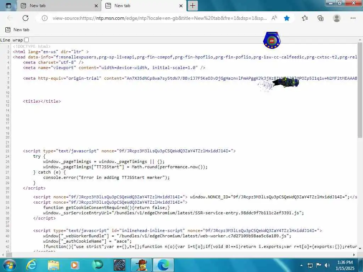Close the first New tab
This screenshot has height=272, width=363.
pyautogui.click(x=96, y=6)
